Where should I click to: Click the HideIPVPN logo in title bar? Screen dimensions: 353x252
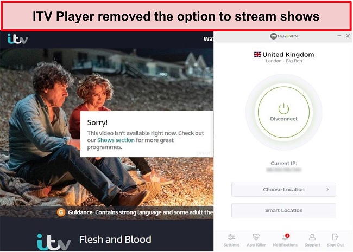click(284, 36)
